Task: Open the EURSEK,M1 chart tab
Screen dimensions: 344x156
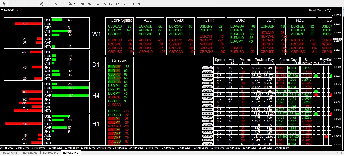Action: (x=30, y=153)
